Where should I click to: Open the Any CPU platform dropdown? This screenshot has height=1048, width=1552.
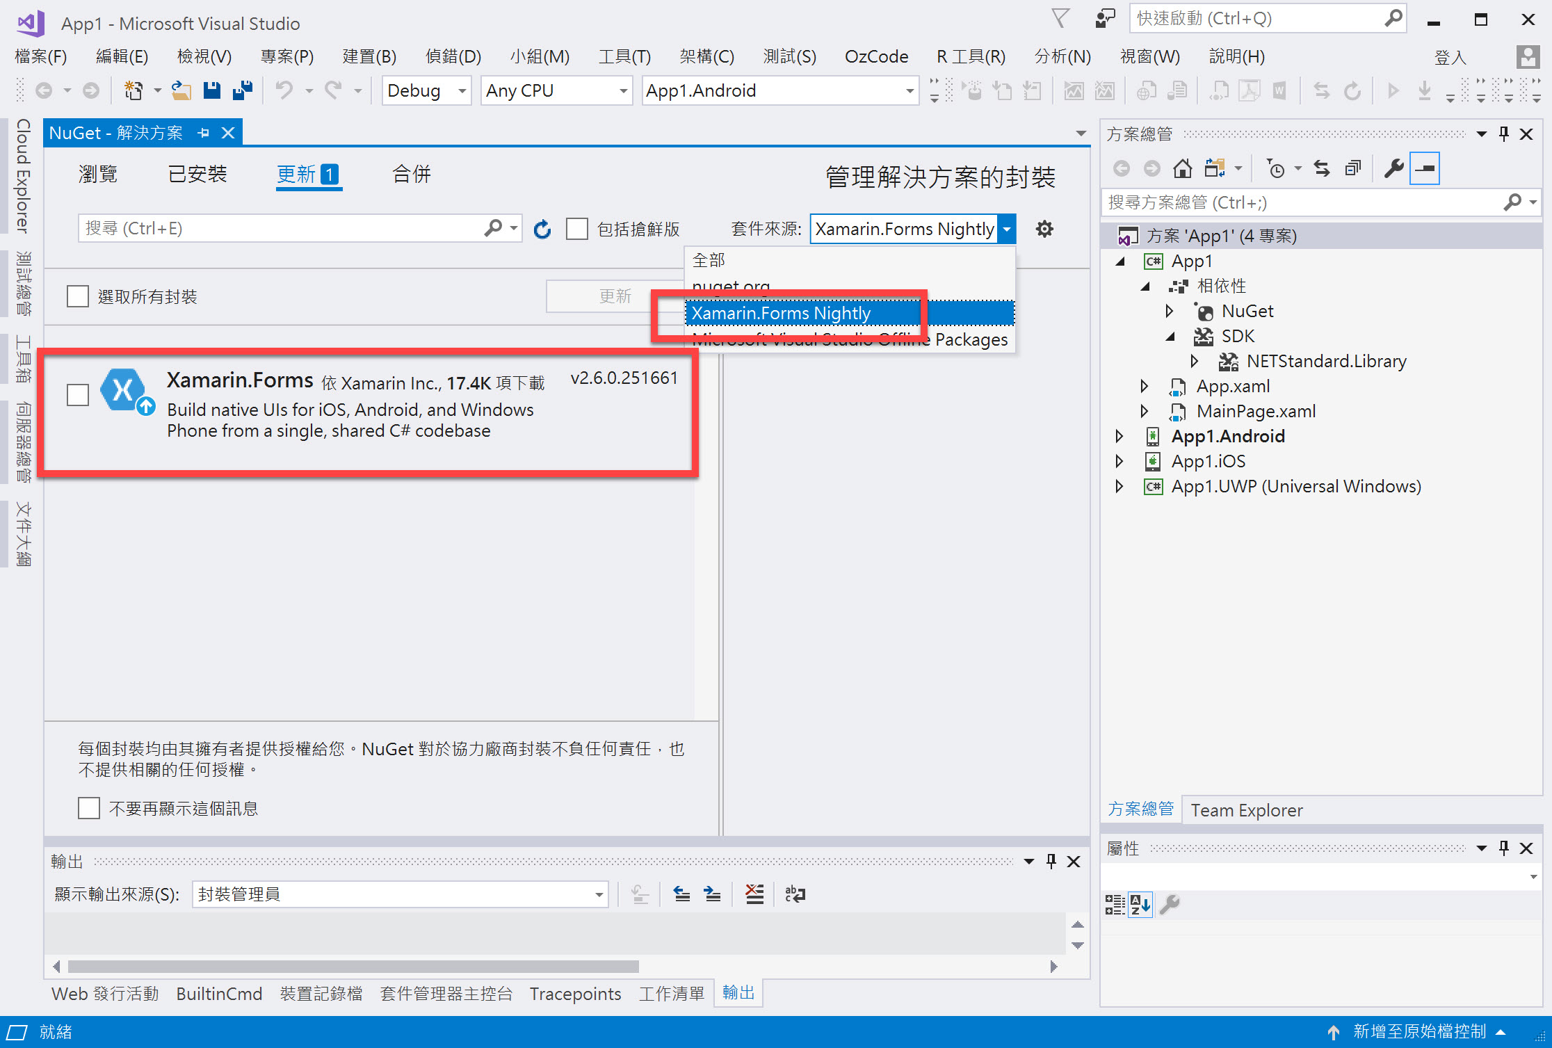click(x=556, y=90)
